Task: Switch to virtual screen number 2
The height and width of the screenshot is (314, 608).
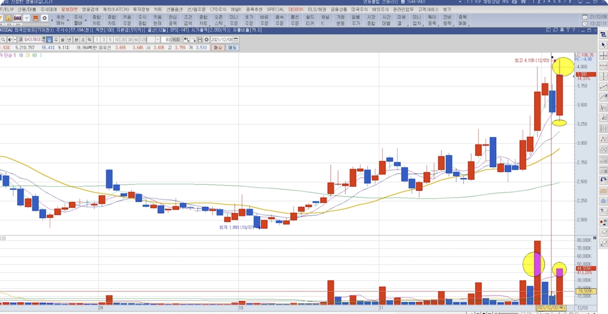Action: coord(539,2)
